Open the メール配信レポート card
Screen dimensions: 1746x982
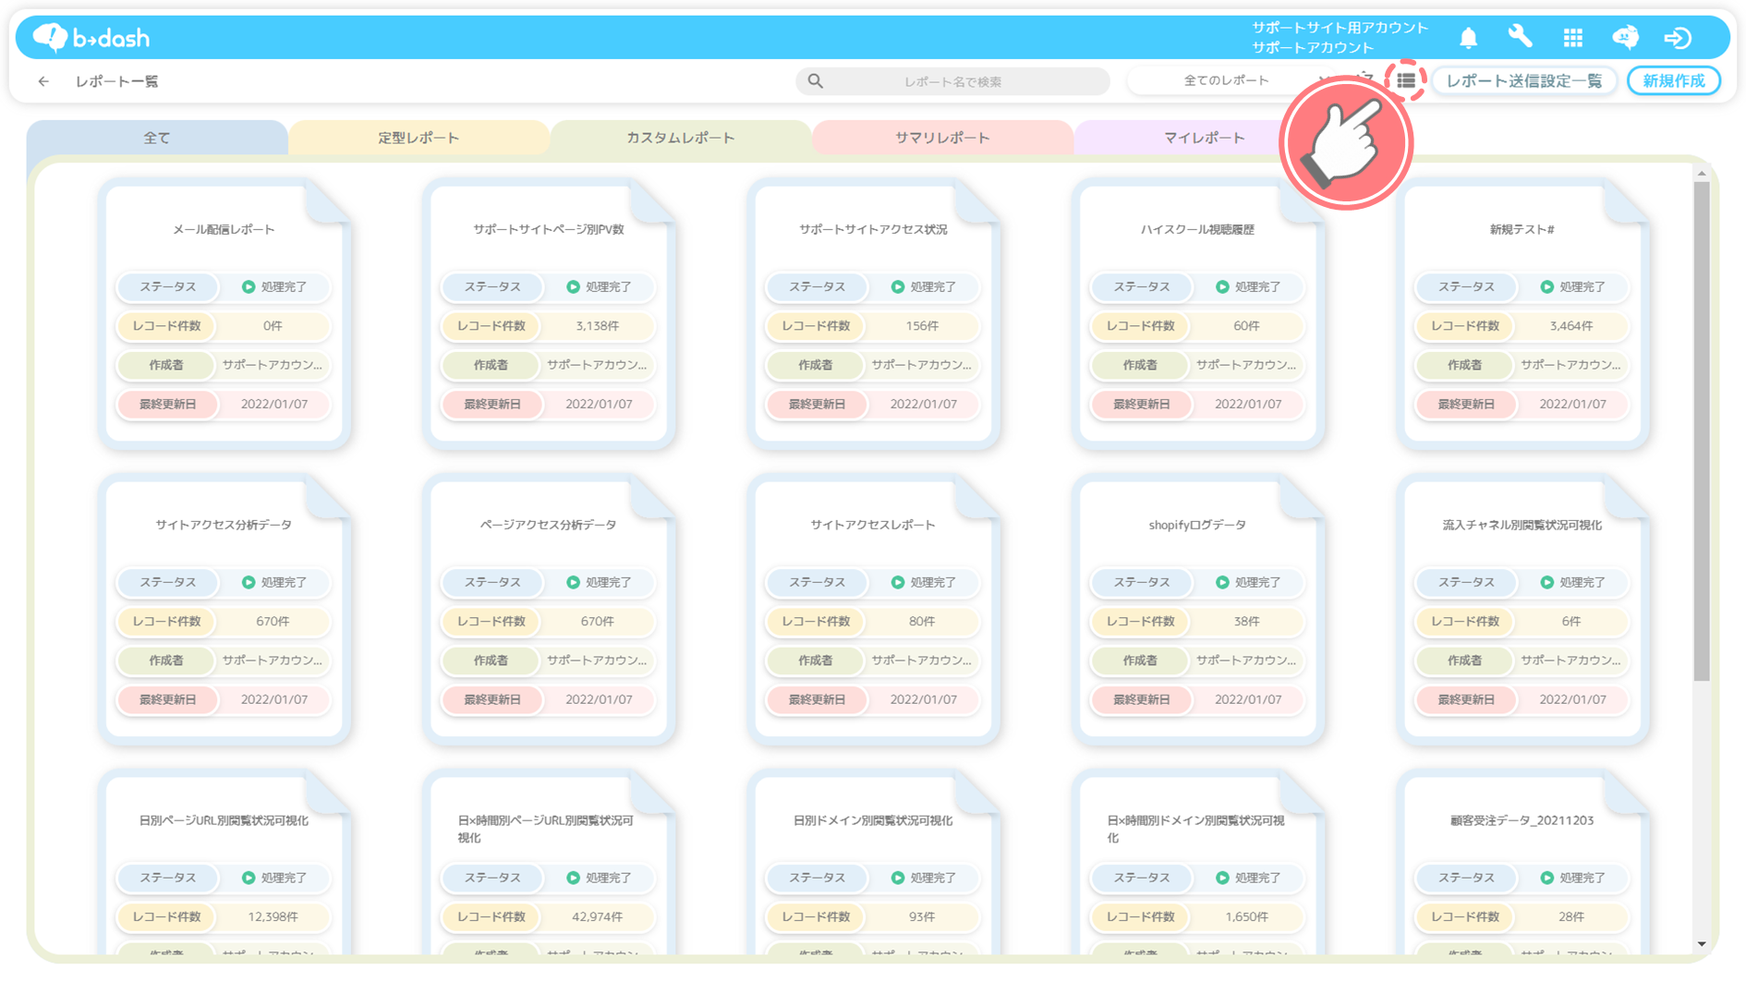point(224,314)
